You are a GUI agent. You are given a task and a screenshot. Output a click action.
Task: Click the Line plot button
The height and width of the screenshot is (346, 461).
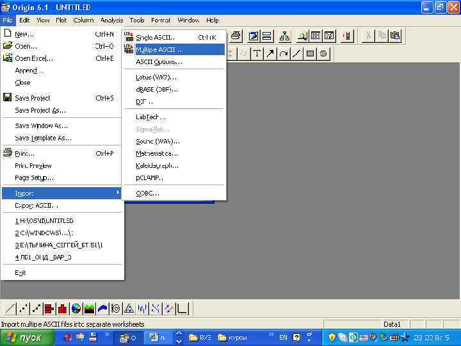point(10,309)
